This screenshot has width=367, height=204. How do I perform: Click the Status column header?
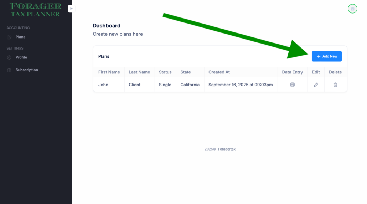(x=165, y=72)
